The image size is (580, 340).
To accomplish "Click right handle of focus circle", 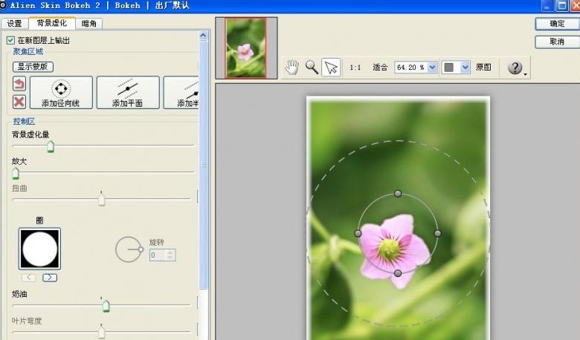I will click(437, 233).
